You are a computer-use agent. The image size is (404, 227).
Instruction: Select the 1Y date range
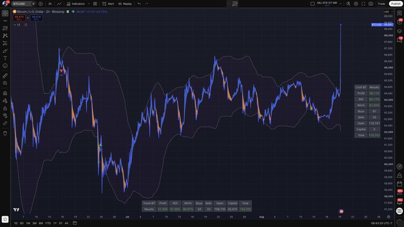[55, 223]
